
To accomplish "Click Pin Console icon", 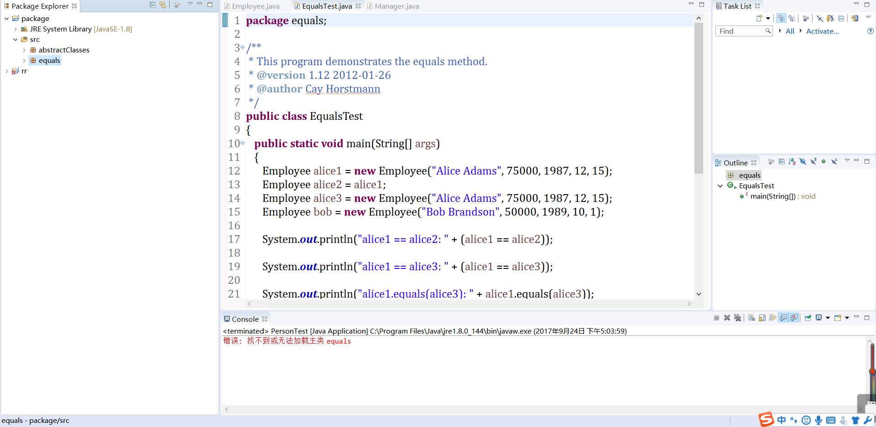I will (808, 318).
